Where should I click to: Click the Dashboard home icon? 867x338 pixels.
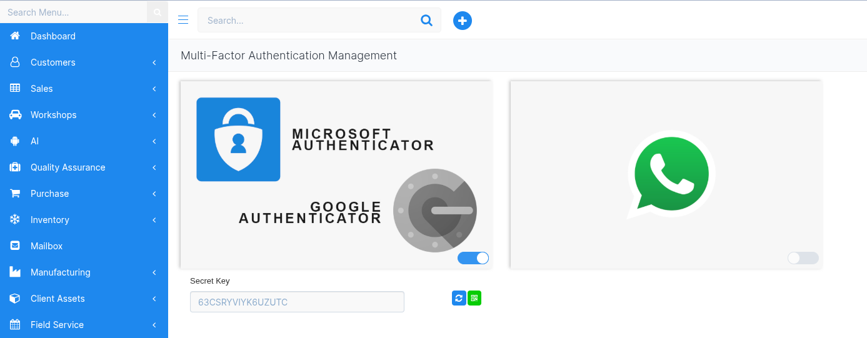pyautogui.click(x=15, y=36)
